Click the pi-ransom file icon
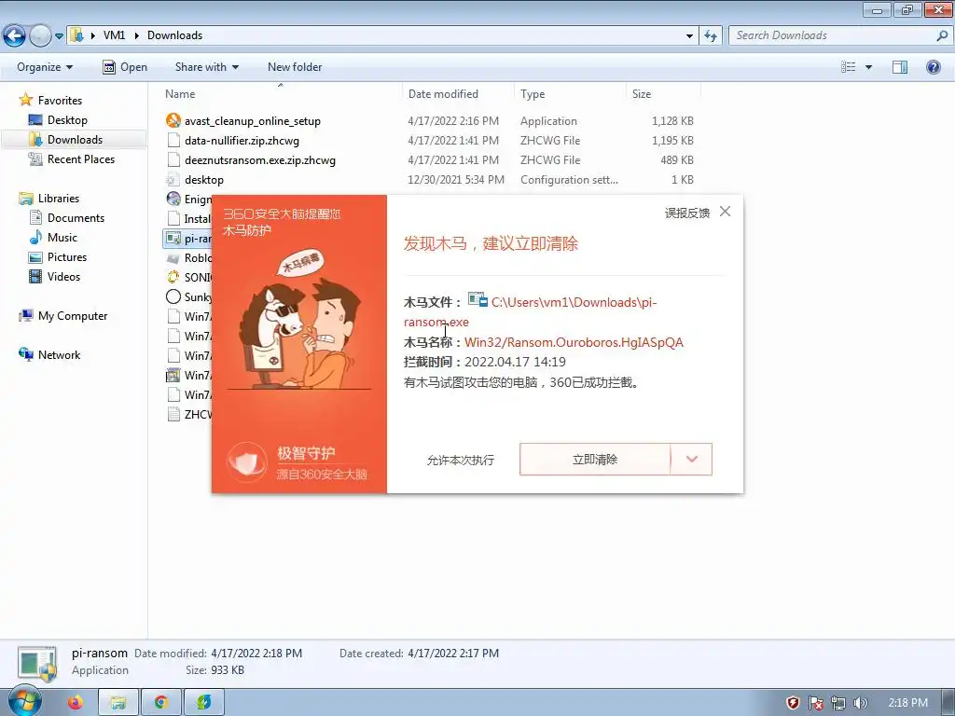Screen dimensions: 955x716 point(173,238)
